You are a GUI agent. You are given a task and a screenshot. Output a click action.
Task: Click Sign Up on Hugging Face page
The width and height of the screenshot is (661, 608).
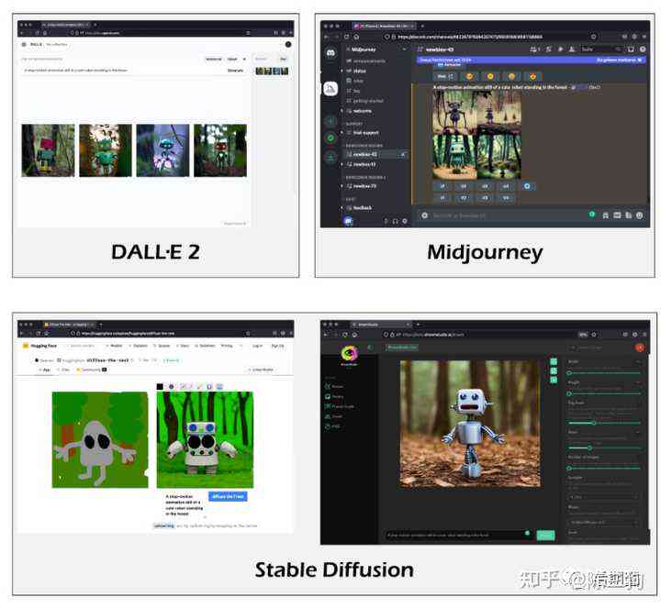(x=278, y=346)
